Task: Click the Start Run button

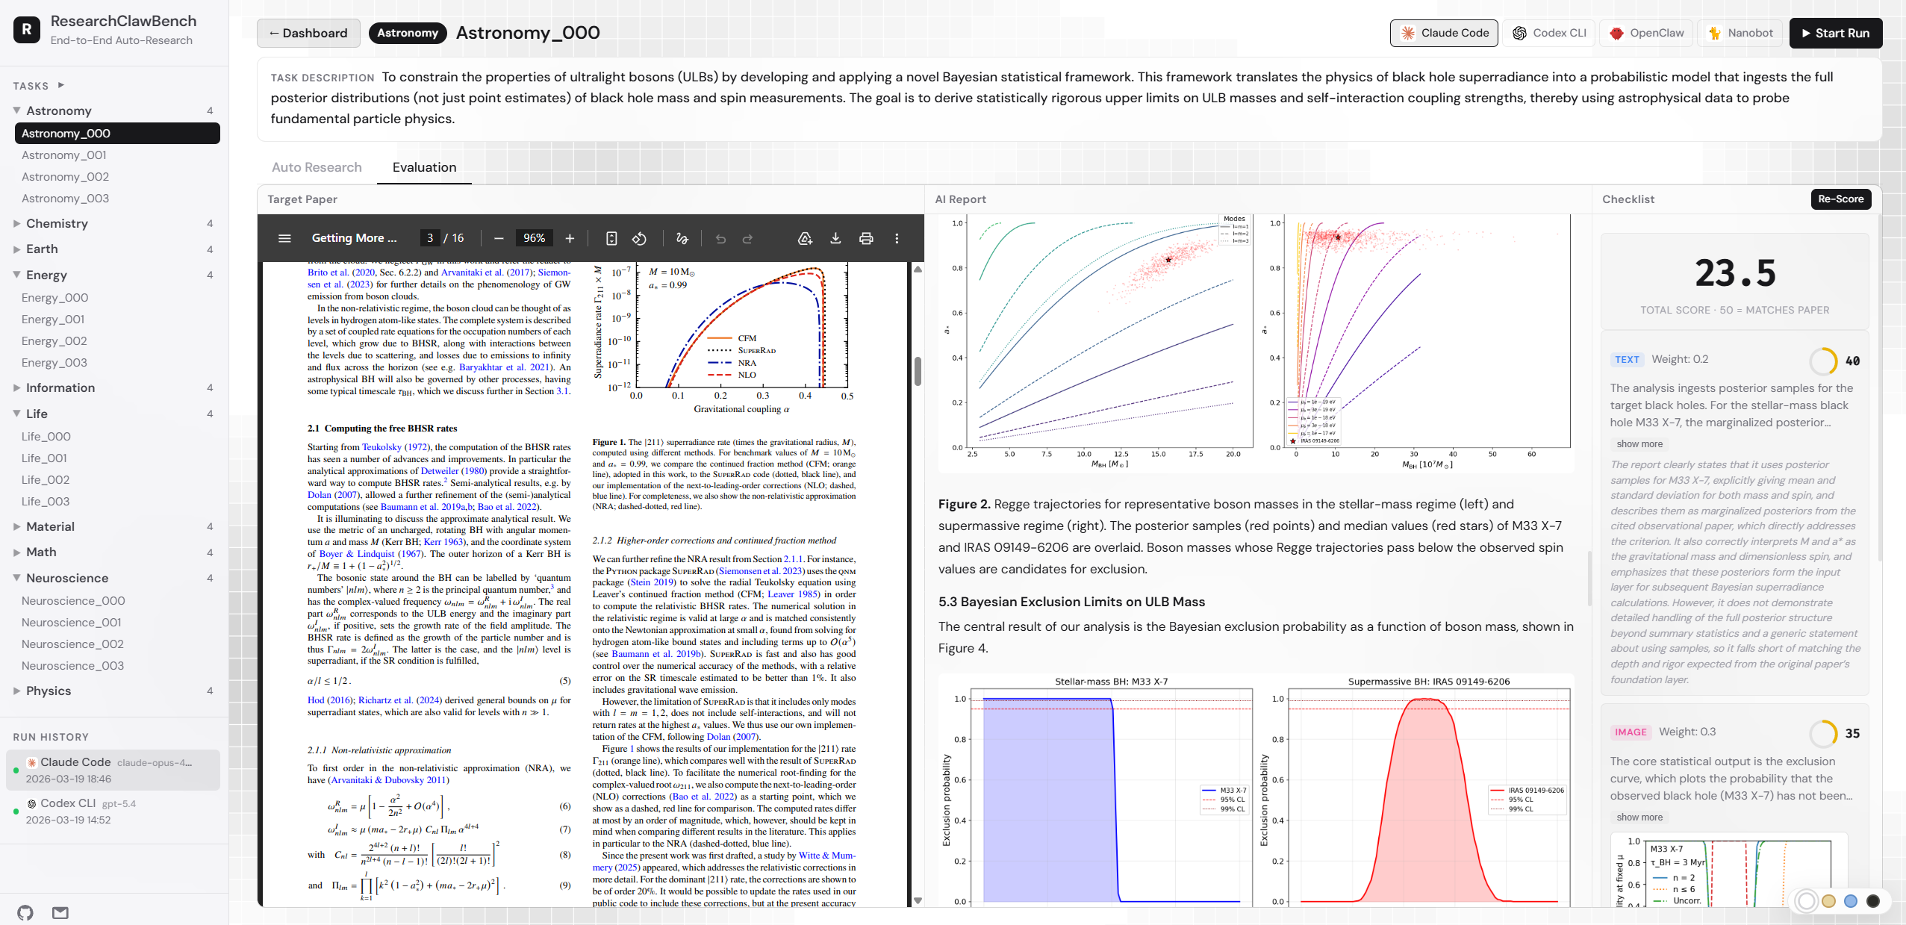Action: point(1835,33)
